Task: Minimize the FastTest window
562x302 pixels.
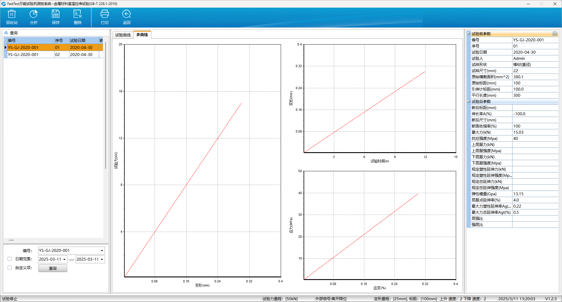Action: point(528,4)
